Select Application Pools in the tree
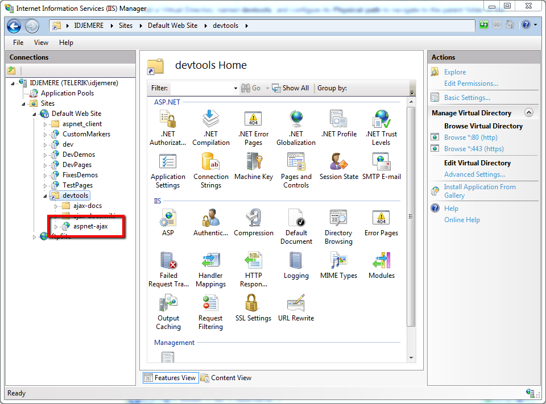546x404 pixels. (67, 93)
